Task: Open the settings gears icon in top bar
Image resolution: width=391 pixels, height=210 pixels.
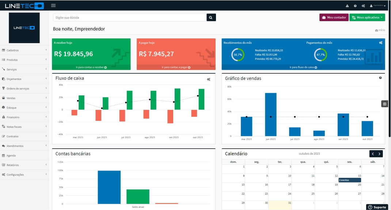Action: (363, 6)
